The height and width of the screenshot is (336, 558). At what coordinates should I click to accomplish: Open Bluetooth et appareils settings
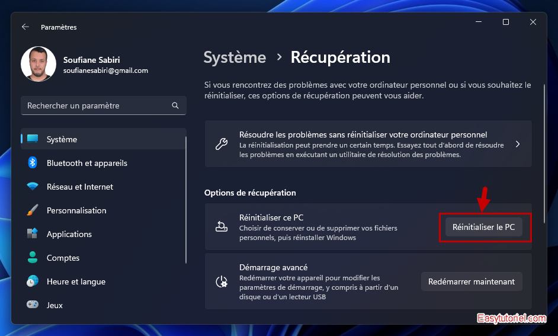103,163
